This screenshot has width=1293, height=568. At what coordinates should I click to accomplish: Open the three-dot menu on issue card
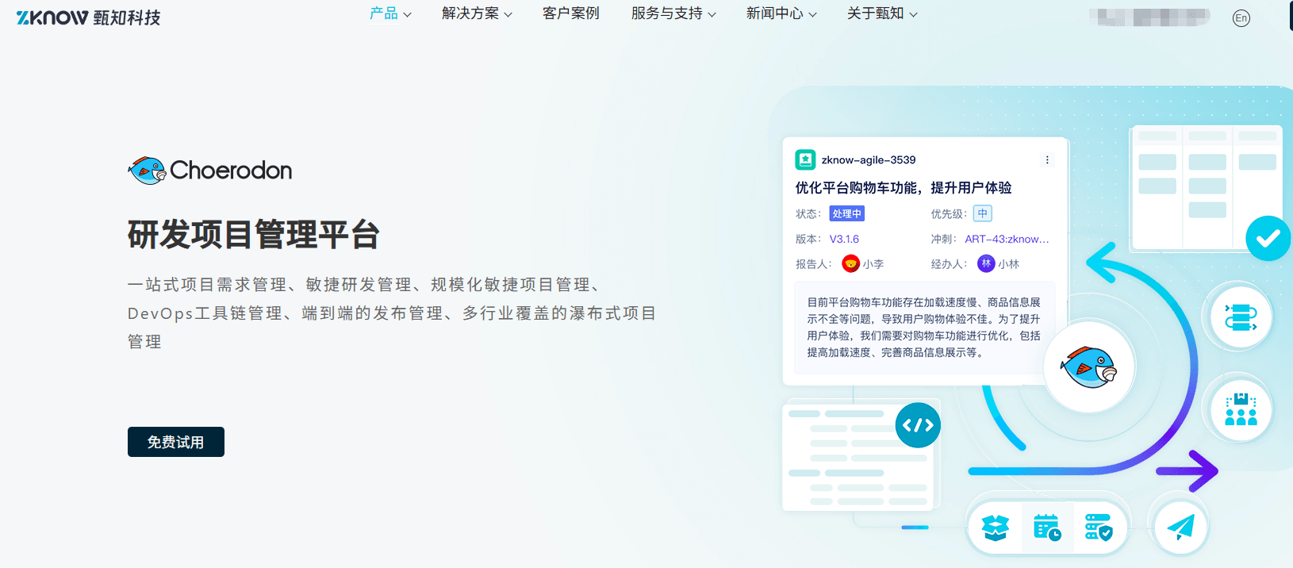click(1047, 159)
